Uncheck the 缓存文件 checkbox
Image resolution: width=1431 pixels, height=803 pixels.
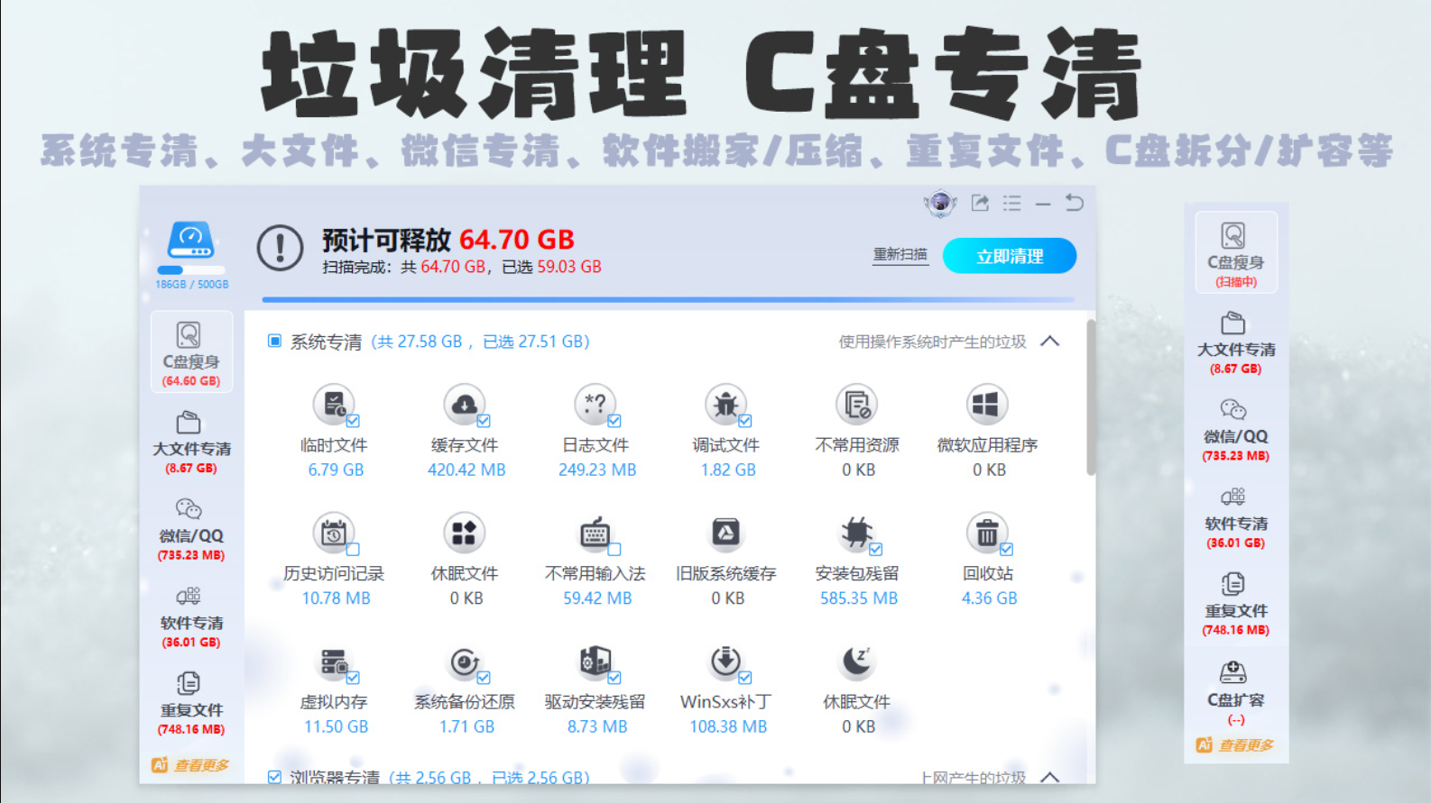coord(484,421)
